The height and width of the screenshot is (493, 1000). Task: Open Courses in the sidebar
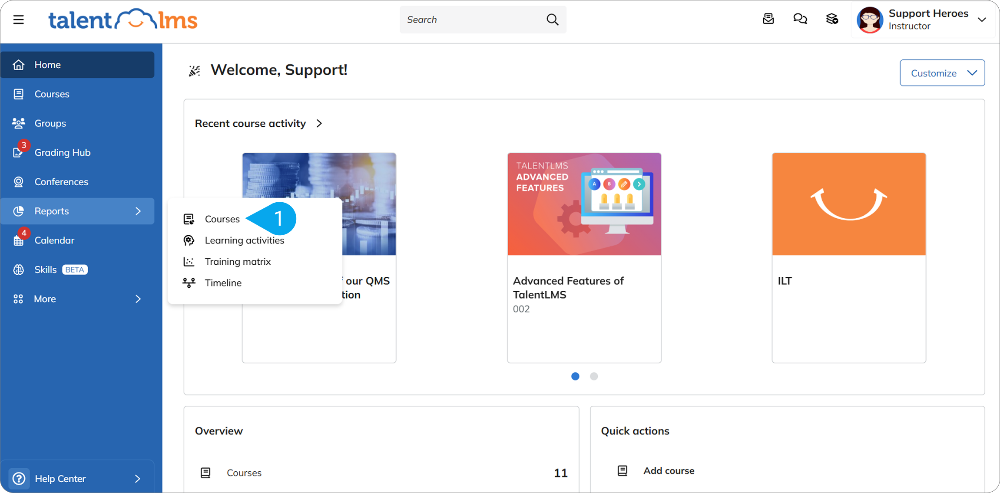coord(77,94)
